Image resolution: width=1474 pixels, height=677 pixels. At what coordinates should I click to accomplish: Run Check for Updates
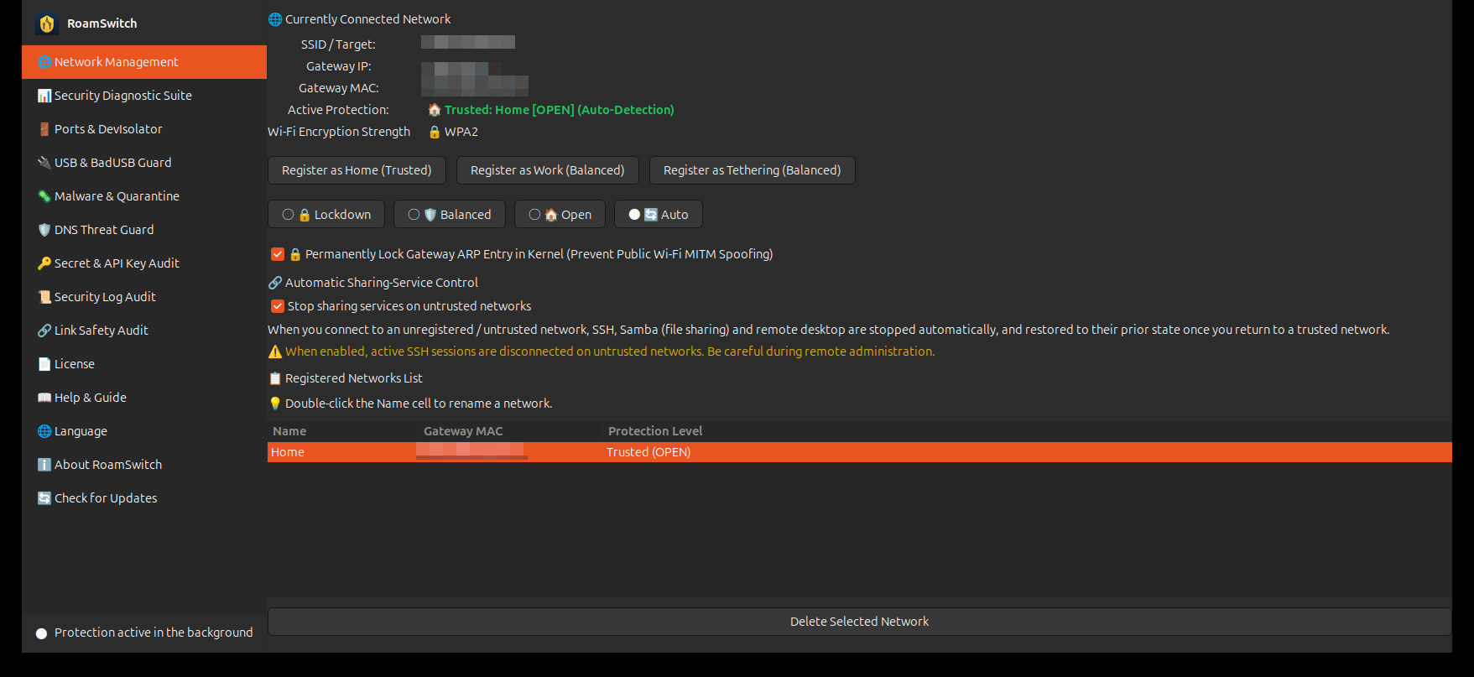(144, 498)
